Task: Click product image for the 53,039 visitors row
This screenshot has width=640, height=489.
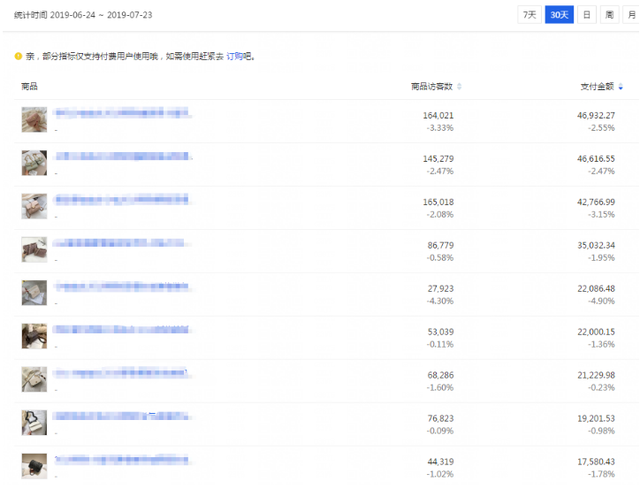Action: 34,336
